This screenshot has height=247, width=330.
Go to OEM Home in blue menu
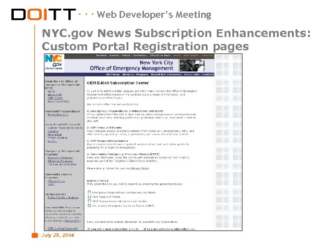coord(113,75)
